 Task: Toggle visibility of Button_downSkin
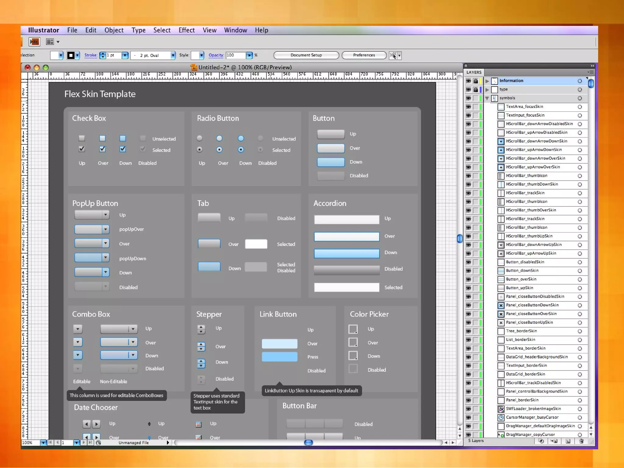coord(468,271)
